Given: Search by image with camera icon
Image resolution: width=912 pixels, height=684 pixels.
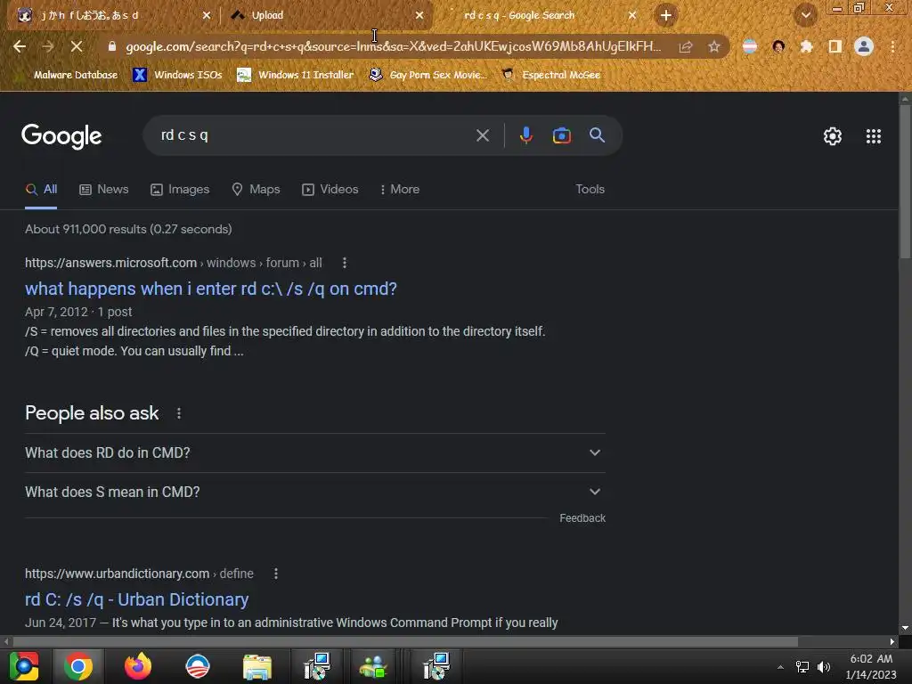Looking at the screenshot, I should tap(561, 135).
